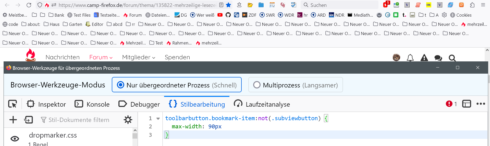The image size is (490, 146).
Task: Open the Spenden link
Action: tap(177, 57)
